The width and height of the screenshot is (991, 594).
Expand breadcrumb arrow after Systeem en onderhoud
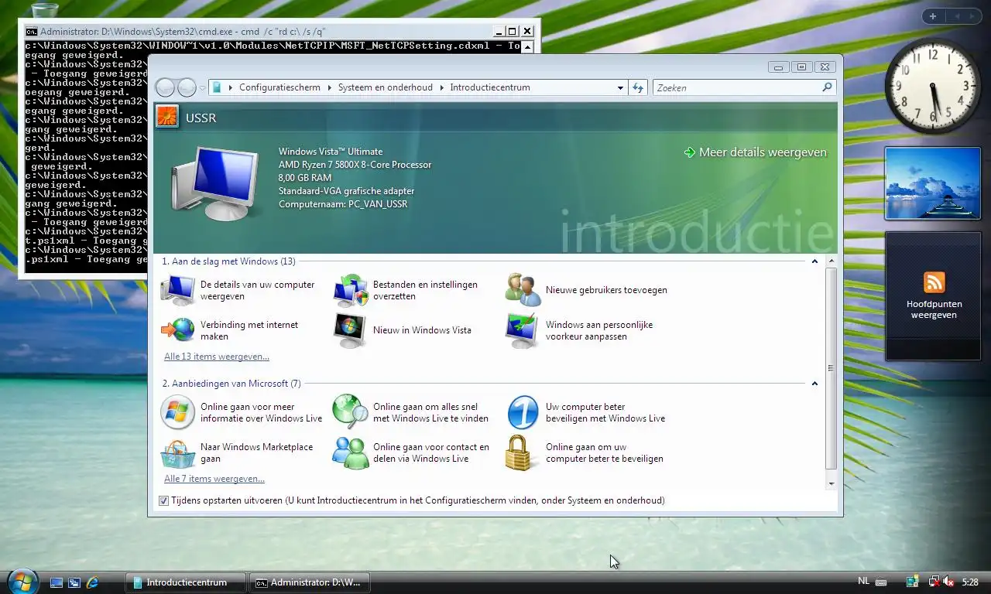[441, 88]
